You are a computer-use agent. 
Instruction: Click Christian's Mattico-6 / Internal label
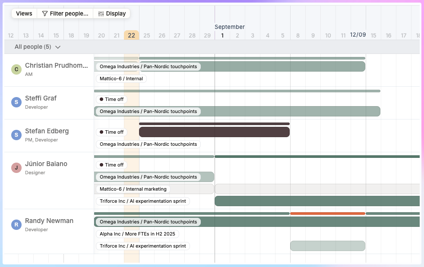click(x=121, y=79)
